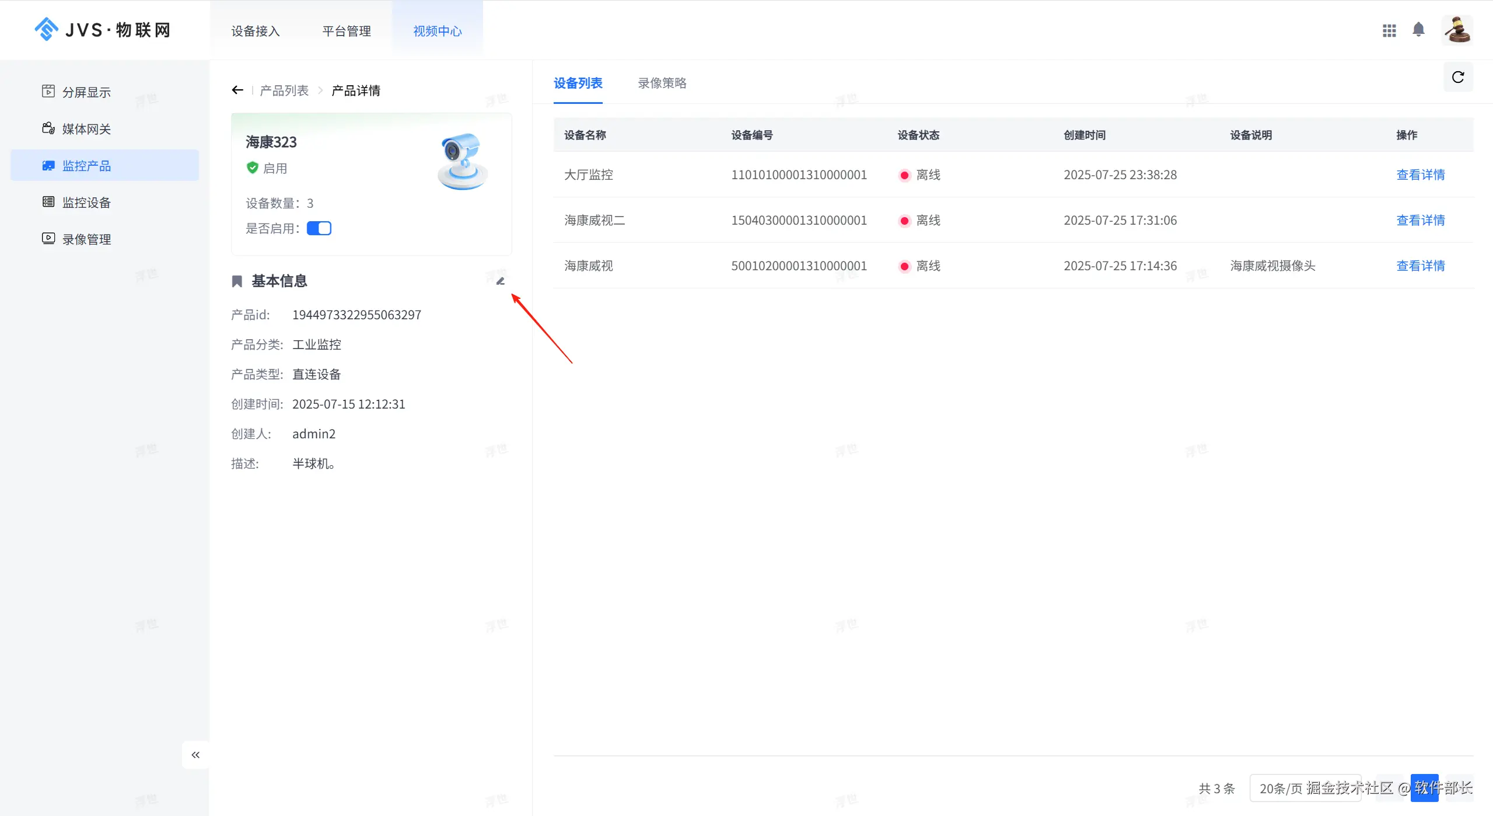Viewport: 1493px width, 816px height.
Task: Select 监控设备 in the sidebar
Action: tap(86, 203)
